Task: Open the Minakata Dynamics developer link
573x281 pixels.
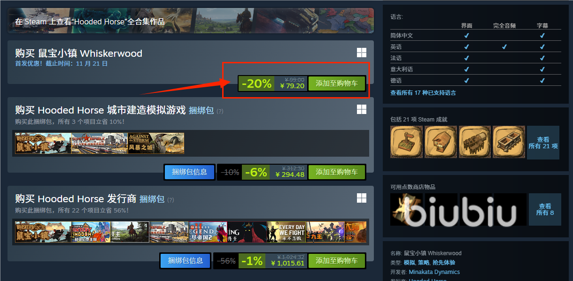Action: tap(434, 272)
